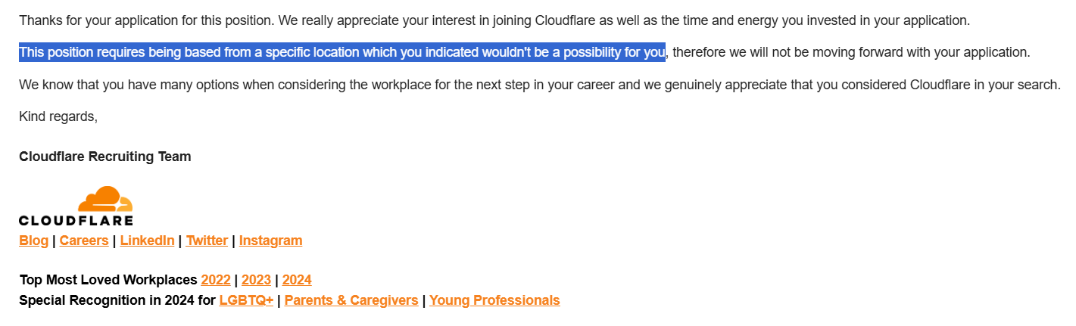
Task: Open the 2022 Most Loved Workplaces link
Action: point(216,280)
